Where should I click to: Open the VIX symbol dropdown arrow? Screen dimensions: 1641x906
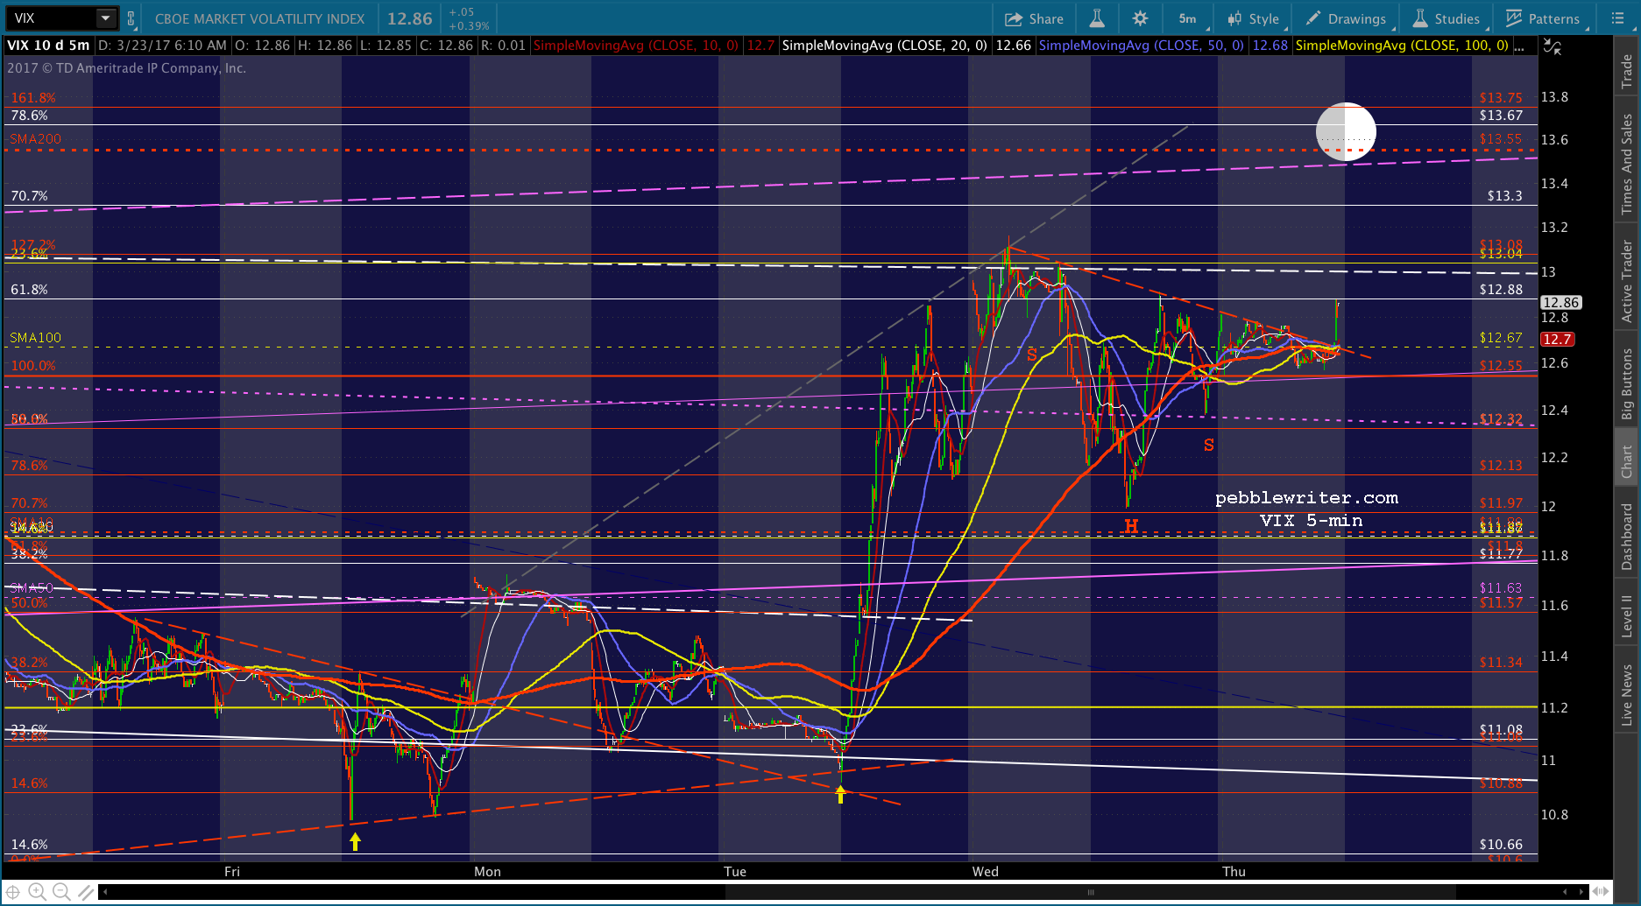coord(105,18)
